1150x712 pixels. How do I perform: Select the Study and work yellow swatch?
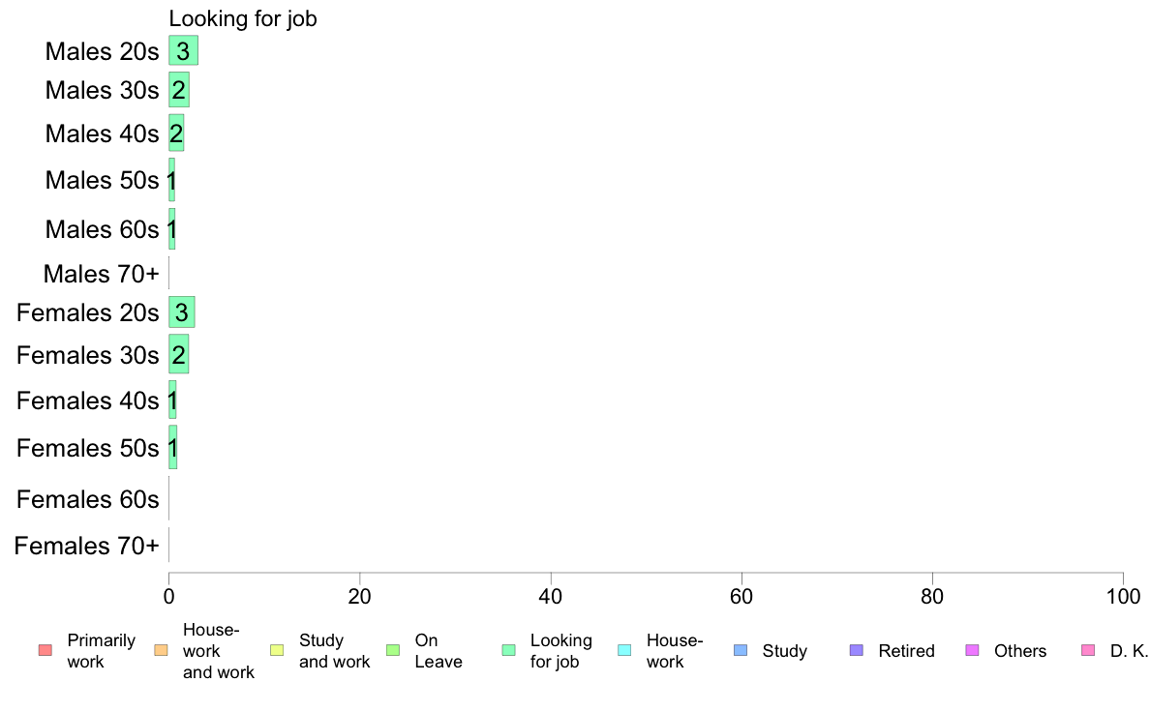coord(277,650)
